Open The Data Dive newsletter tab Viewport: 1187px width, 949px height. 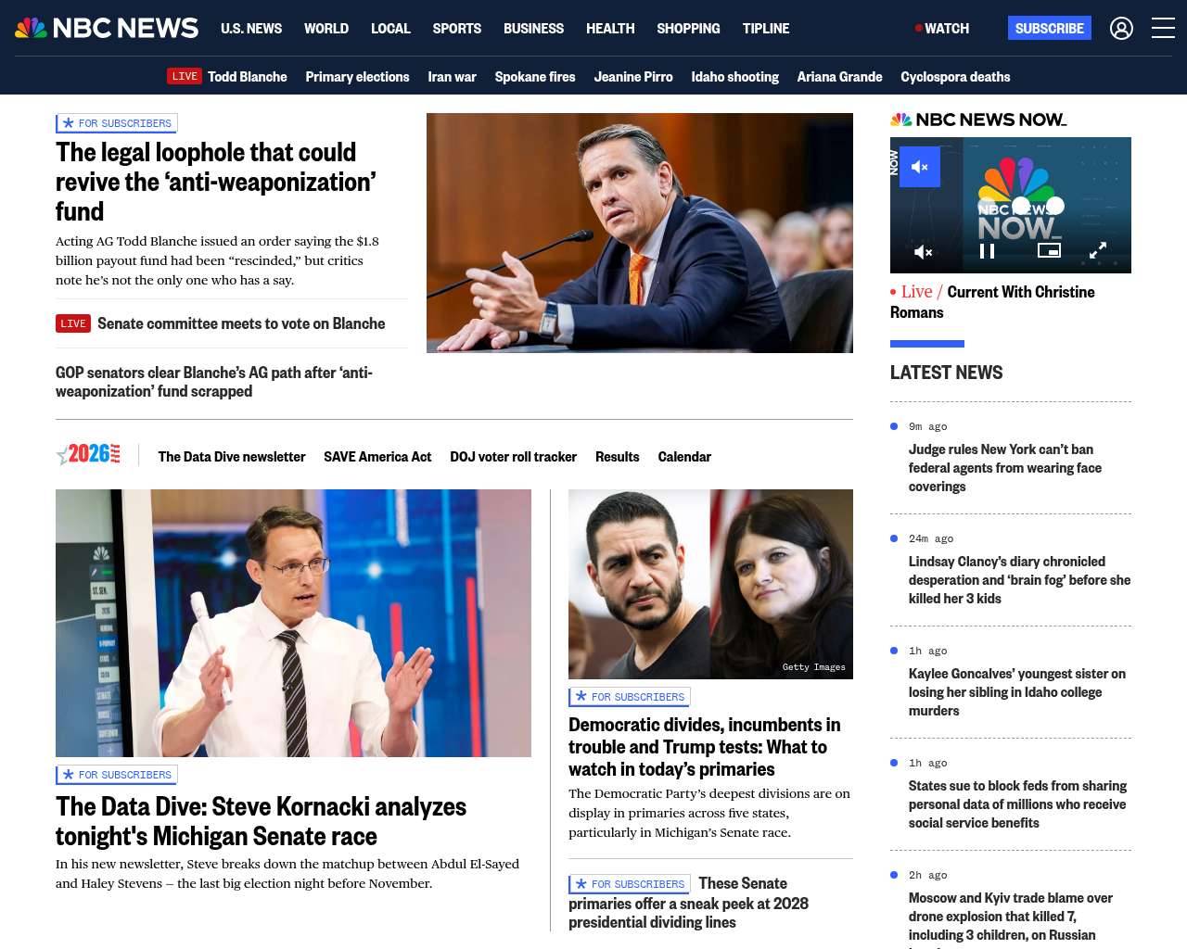point(232,457)
